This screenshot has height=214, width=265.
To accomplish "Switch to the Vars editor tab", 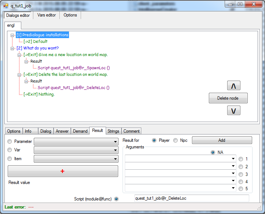I will point(47,15).
